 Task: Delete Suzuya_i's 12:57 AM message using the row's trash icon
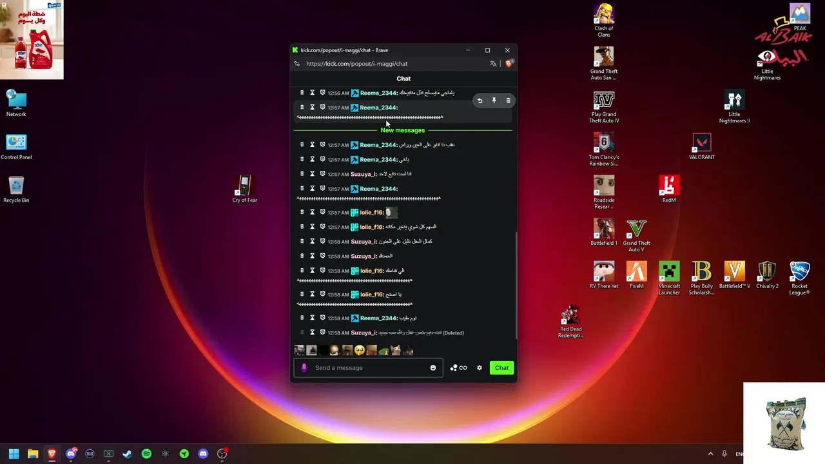click(302, 174)
